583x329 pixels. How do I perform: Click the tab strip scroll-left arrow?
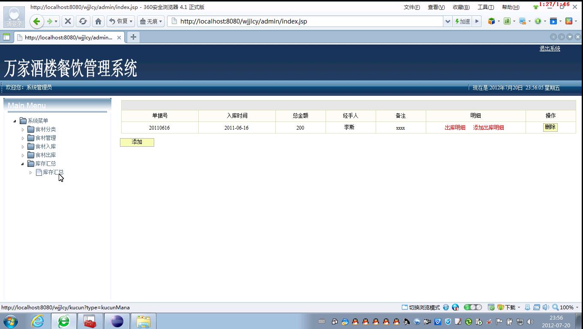553,37
